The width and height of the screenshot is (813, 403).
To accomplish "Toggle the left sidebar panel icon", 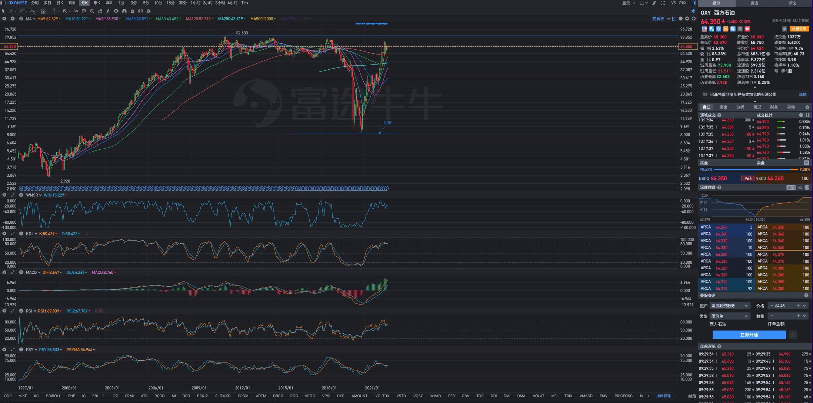I will 3,3.
